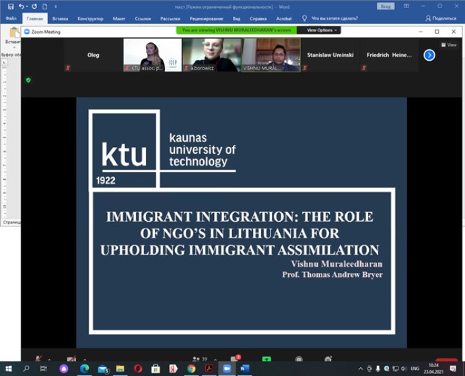
Task: Click the Save icon in Word's quick access toolbar
Action: click(x=10, y=6)
